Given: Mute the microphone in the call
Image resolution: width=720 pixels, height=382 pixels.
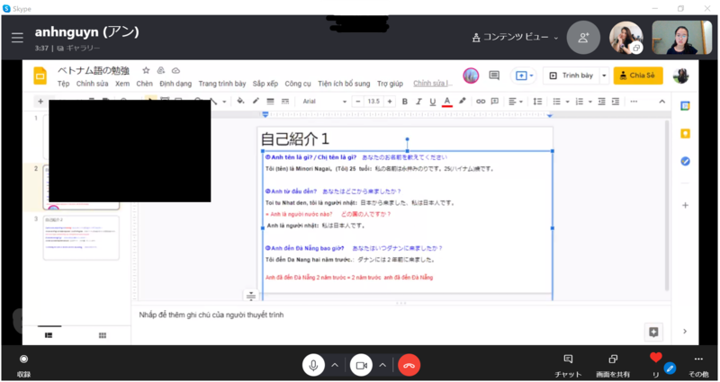Looking at the screenshot, I should (313, 365).
